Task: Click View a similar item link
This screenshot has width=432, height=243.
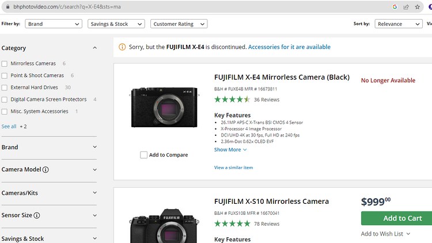Action: (x=233, y=168)
